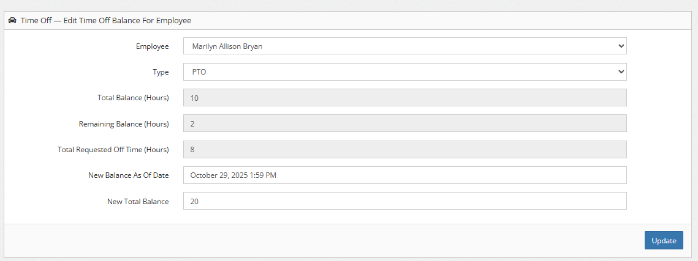698x261 pixels.
Task: Click the 'Total Requested Off Time (Hours)' label
Action: (113, 150)
